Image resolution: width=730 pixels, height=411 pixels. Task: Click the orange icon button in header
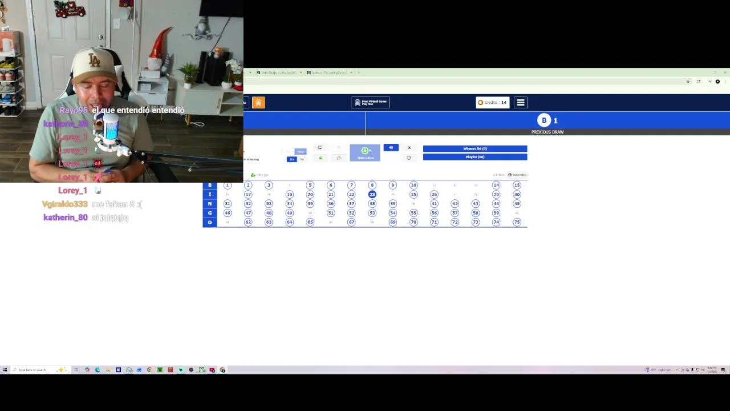click(x=258, y=102)
